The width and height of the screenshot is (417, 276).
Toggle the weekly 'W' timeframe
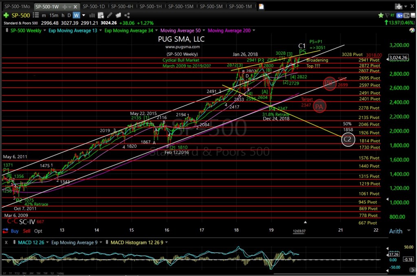(76, 15)
